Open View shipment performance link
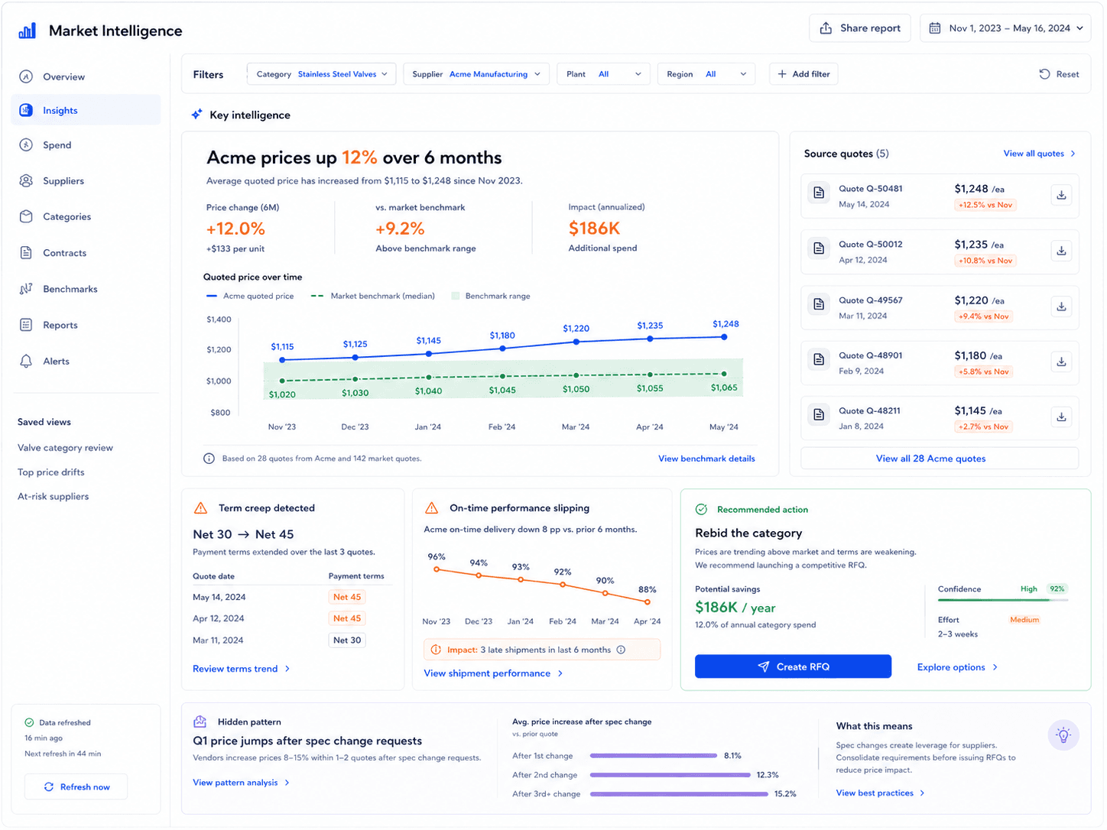Screen dimensions: 1107x830 coord(494,673)
